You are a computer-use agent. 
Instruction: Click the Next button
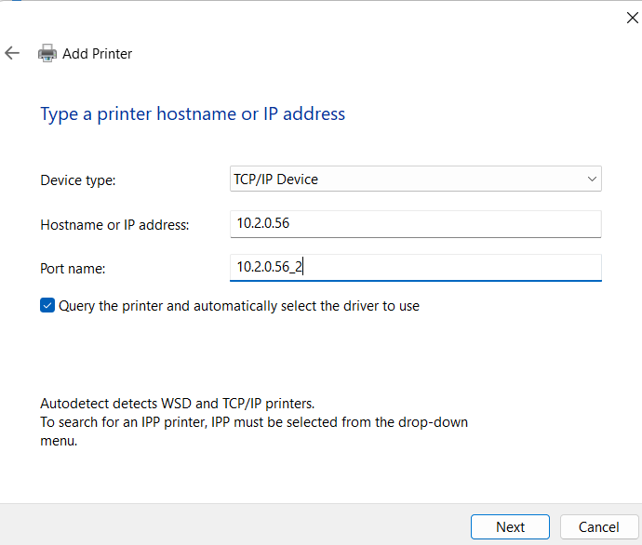point(510,527)
